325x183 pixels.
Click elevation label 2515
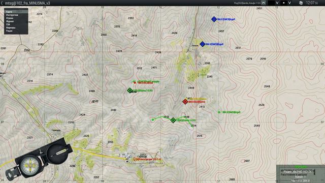tap(200, 136)
